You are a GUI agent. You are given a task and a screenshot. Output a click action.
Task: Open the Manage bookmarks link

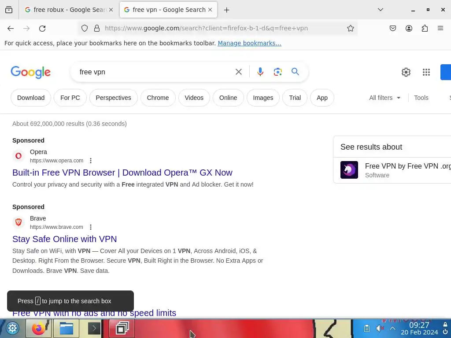[x=249, y=43]
